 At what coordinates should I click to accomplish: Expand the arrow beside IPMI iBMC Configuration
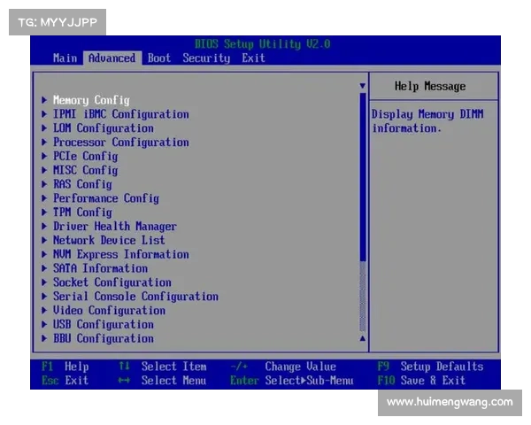point(44,114)
